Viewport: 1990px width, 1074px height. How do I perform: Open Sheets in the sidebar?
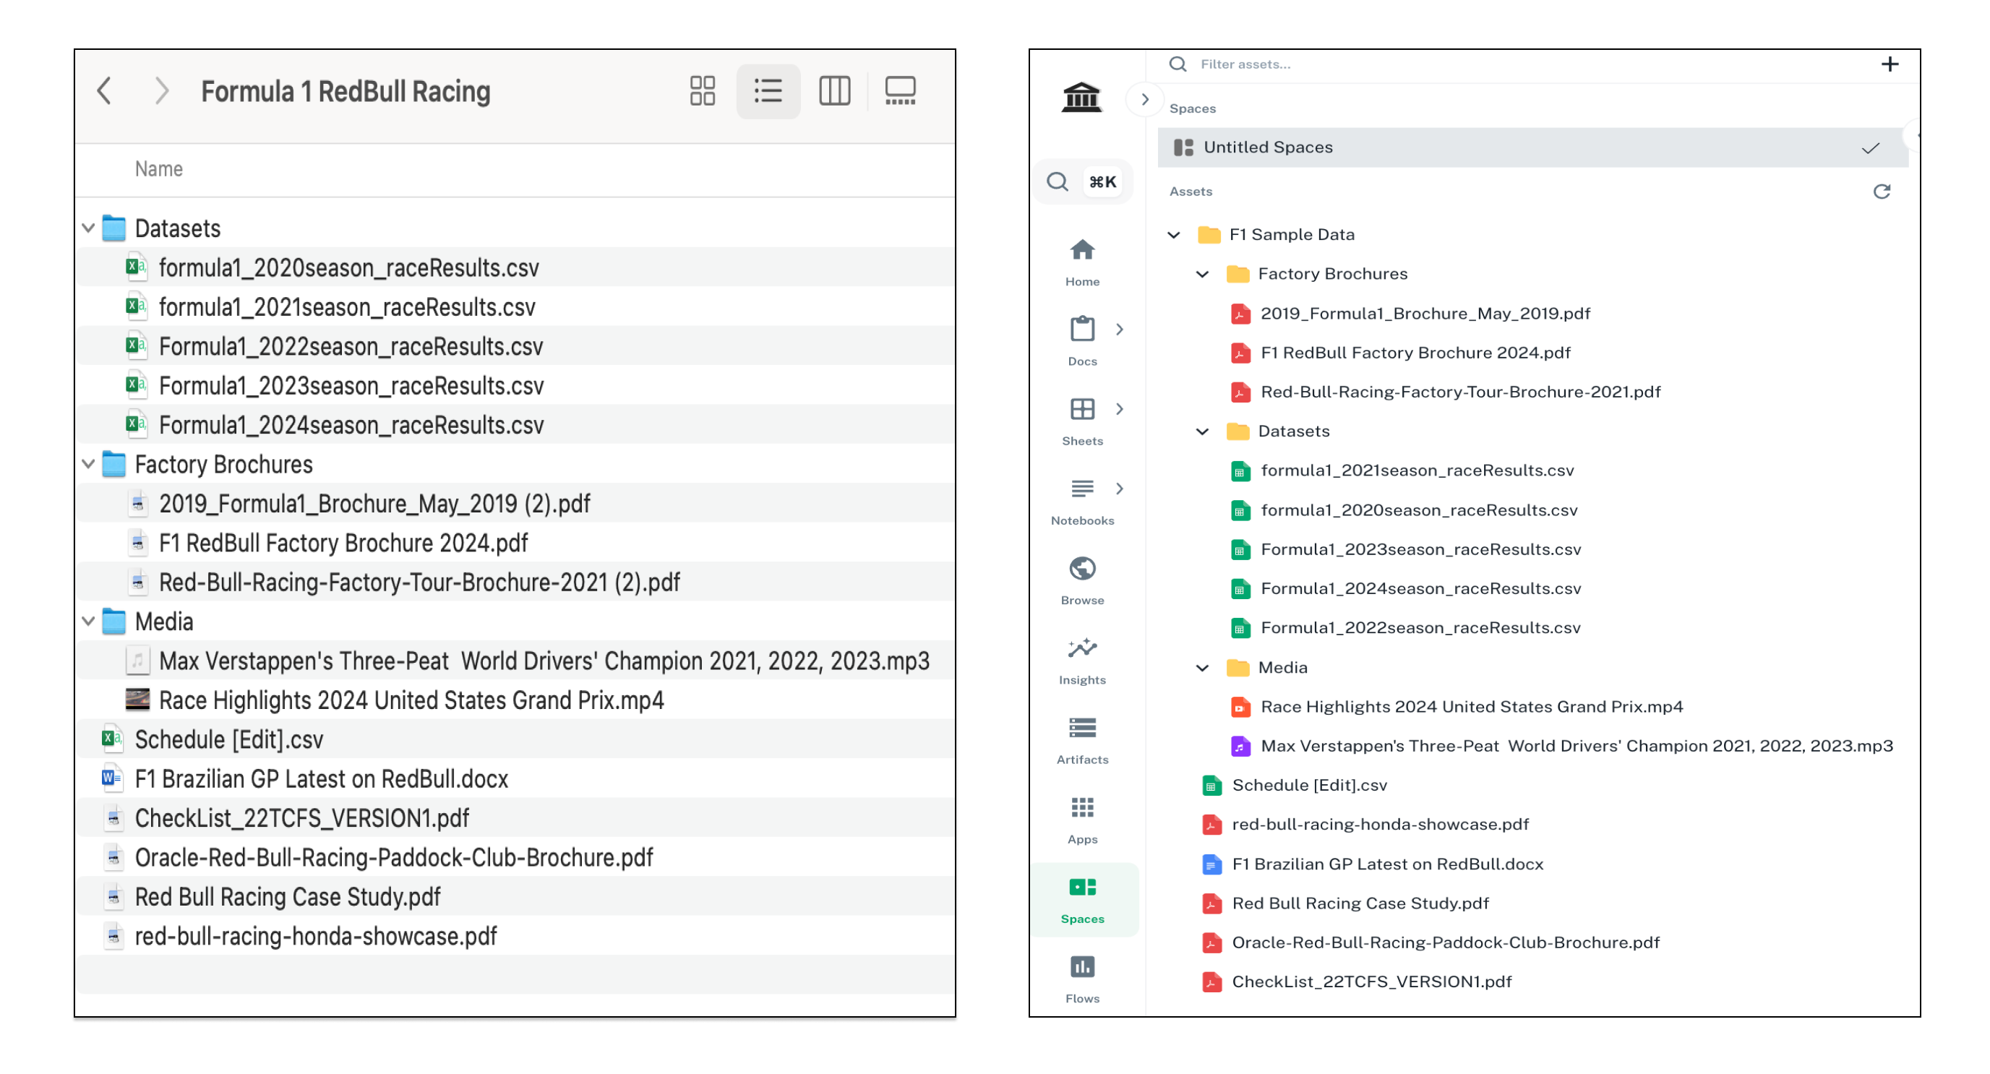click(1082, 421)
